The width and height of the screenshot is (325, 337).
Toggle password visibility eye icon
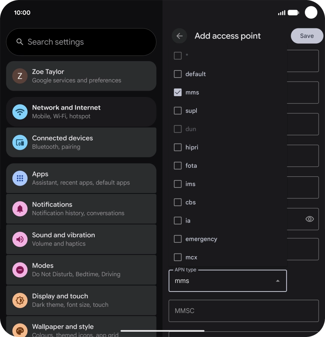click(x=309, y=219)
